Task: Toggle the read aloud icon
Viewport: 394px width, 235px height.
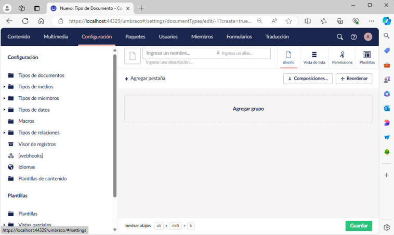Action: 274,21
